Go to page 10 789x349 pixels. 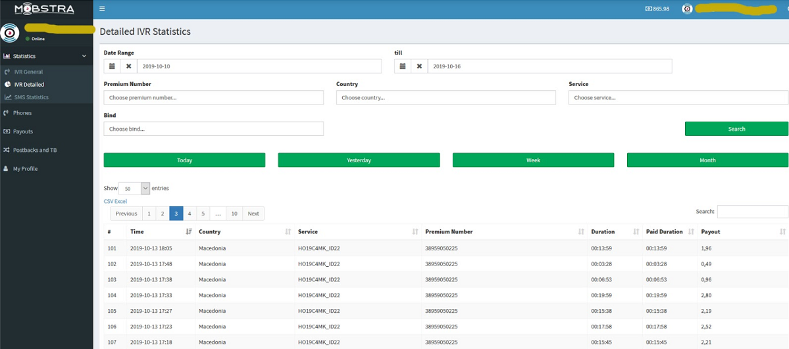point(234,214)
